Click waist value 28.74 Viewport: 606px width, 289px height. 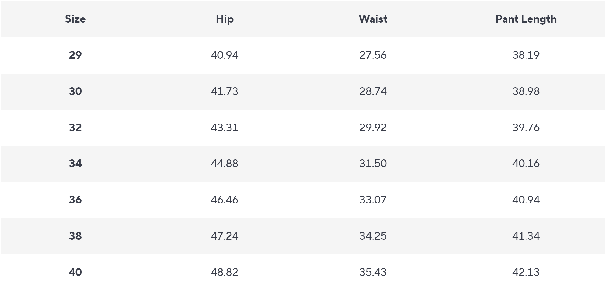(373, 91)
